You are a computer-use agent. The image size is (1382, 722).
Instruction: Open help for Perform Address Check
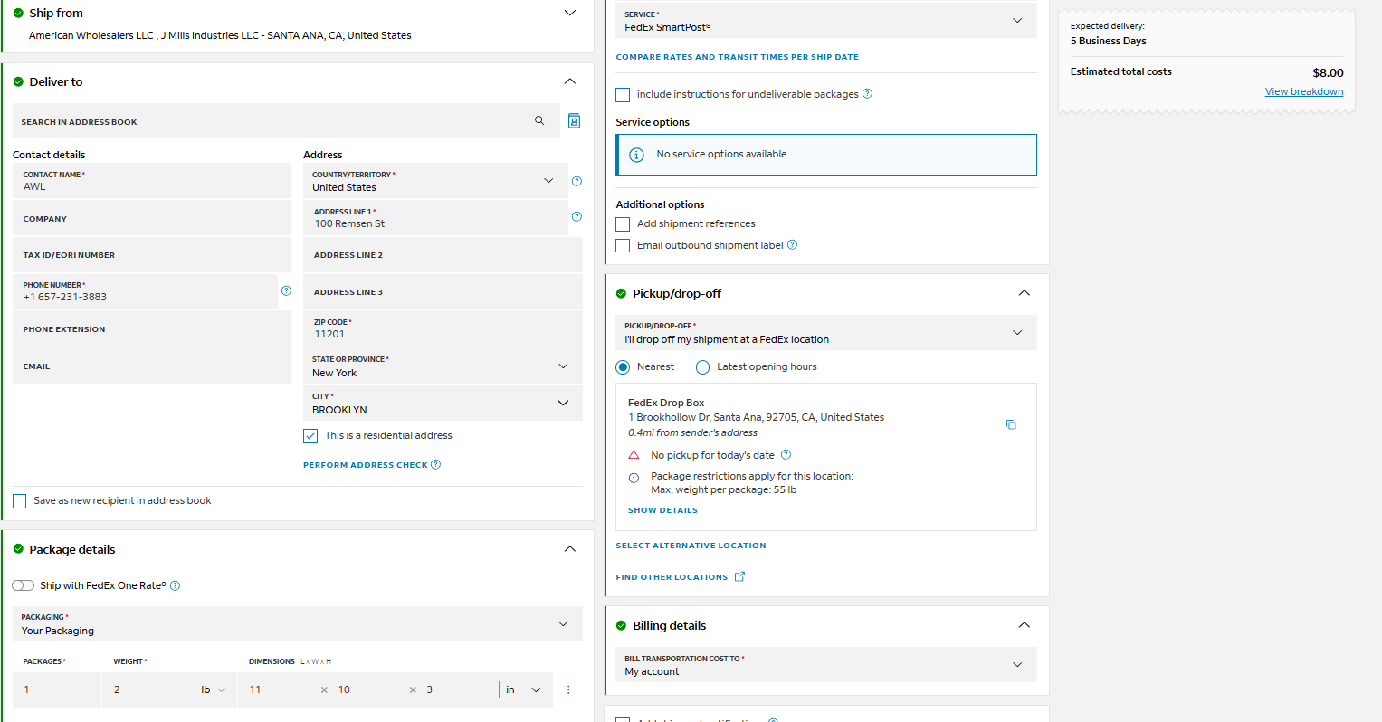tap(435, 465)
